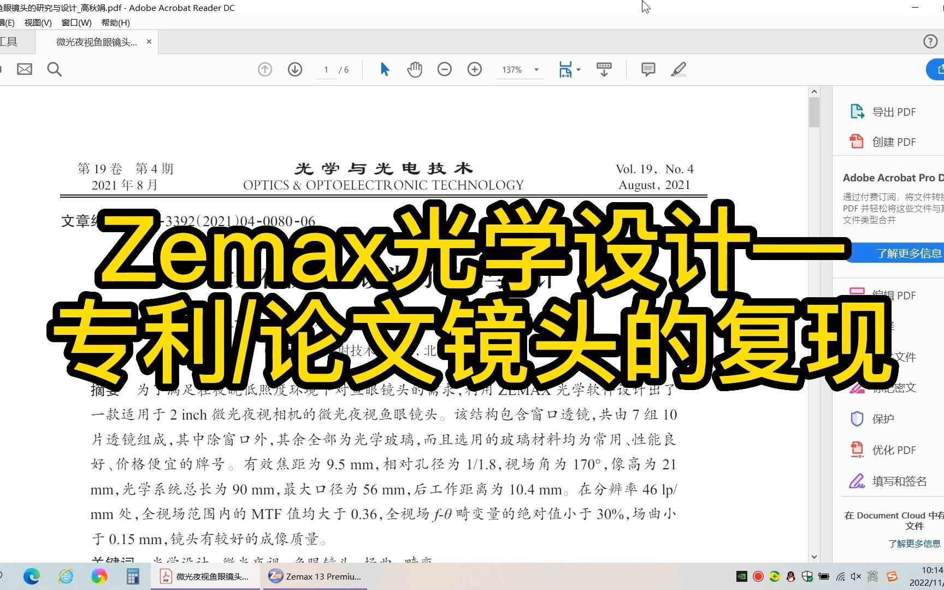Open the 视图(V) menu

click(38, 22)
